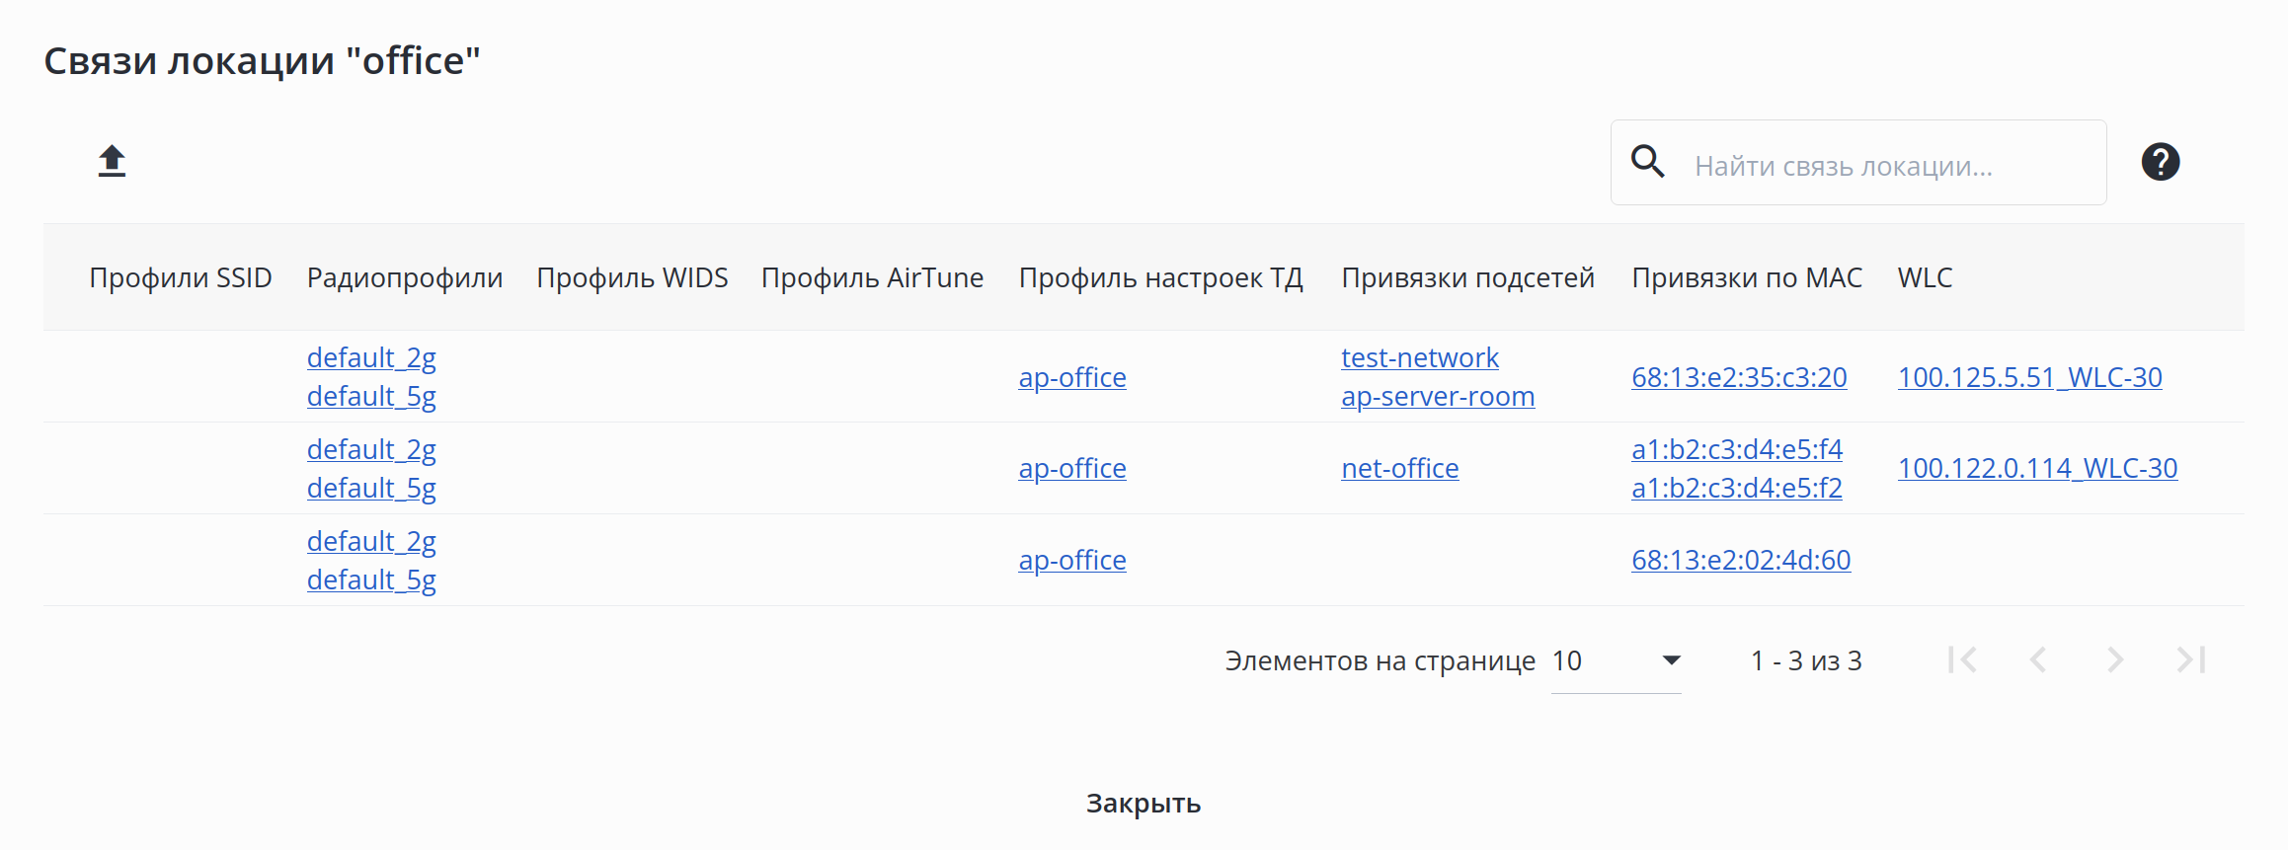Viewport: 2288px width, 850px height.
Task: Click the upload/export arrow icon
Action: 112,161
